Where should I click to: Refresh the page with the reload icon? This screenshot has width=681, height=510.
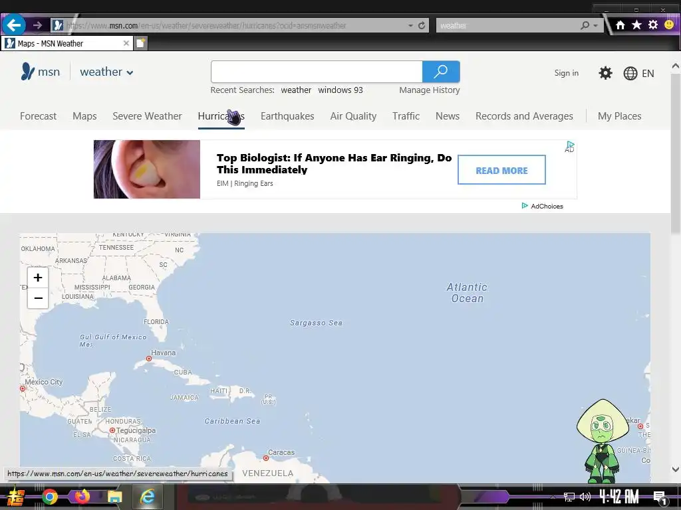(x=421, y=26)
